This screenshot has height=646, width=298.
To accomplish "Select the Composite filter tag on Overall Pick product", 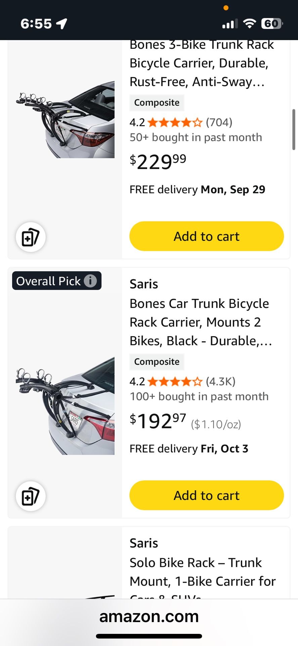I will point(157,362).
